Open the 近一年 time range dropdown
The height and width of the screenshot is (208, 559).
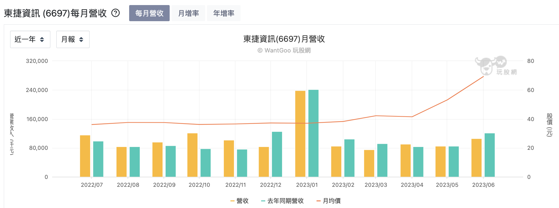(30, 39)
